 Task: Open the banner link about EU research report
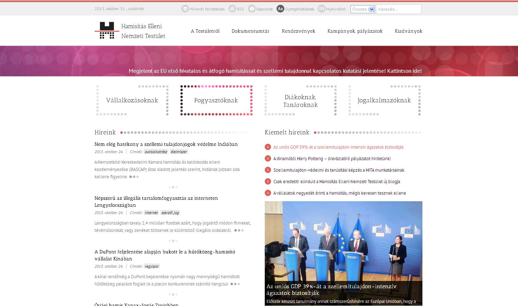click(x=275, y=71)
